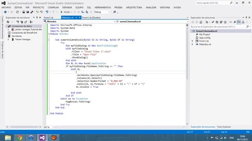Open the Cuadro de herramientas side tab
This screenshot has height=141, width=252.
click(2, 27)
